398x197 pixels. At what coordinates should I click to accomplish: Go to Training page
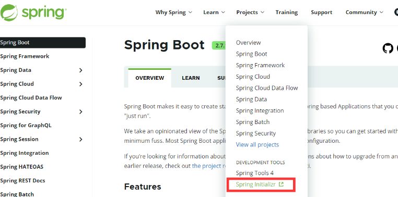coord(287,12)
